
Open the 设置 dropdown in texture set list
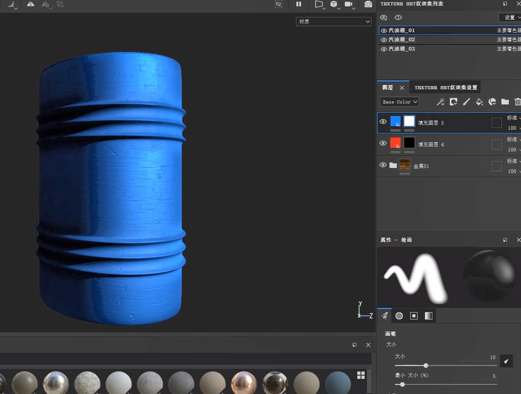(510, 17)
